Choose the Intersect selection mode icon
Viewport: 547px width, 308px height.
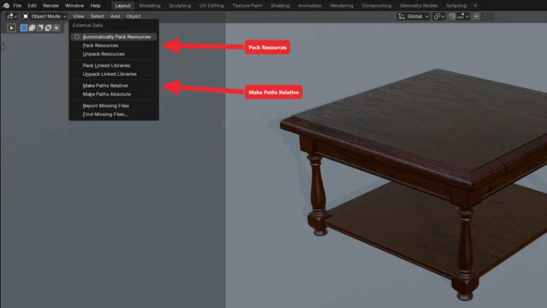coord(56,28)
